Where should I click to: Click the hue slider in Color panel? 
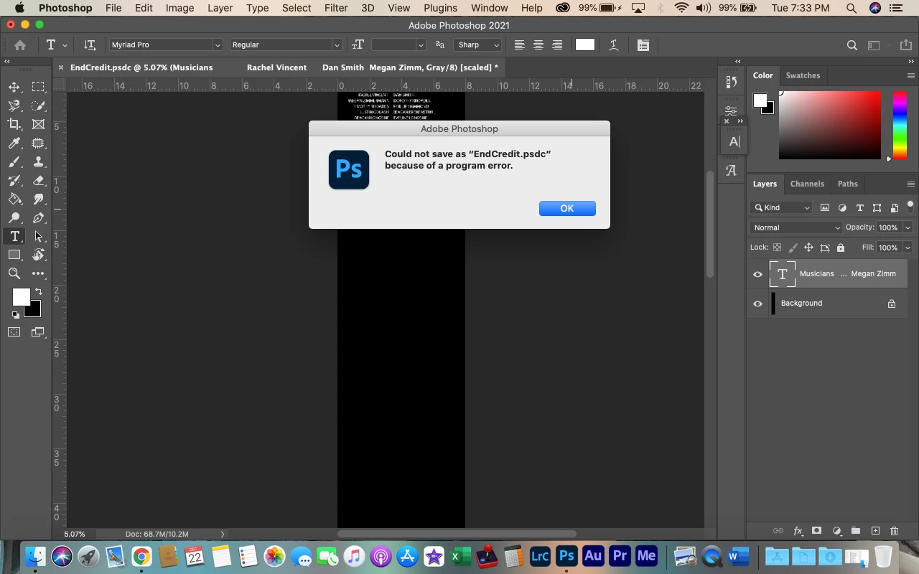pyautogui.click(x=899, y=126)
